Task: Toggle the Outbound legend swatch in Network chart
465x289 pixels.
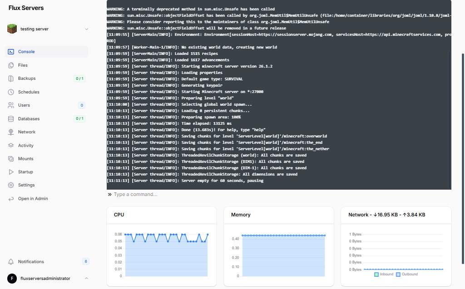Action: pyautogui.click(x=398, y=274)
